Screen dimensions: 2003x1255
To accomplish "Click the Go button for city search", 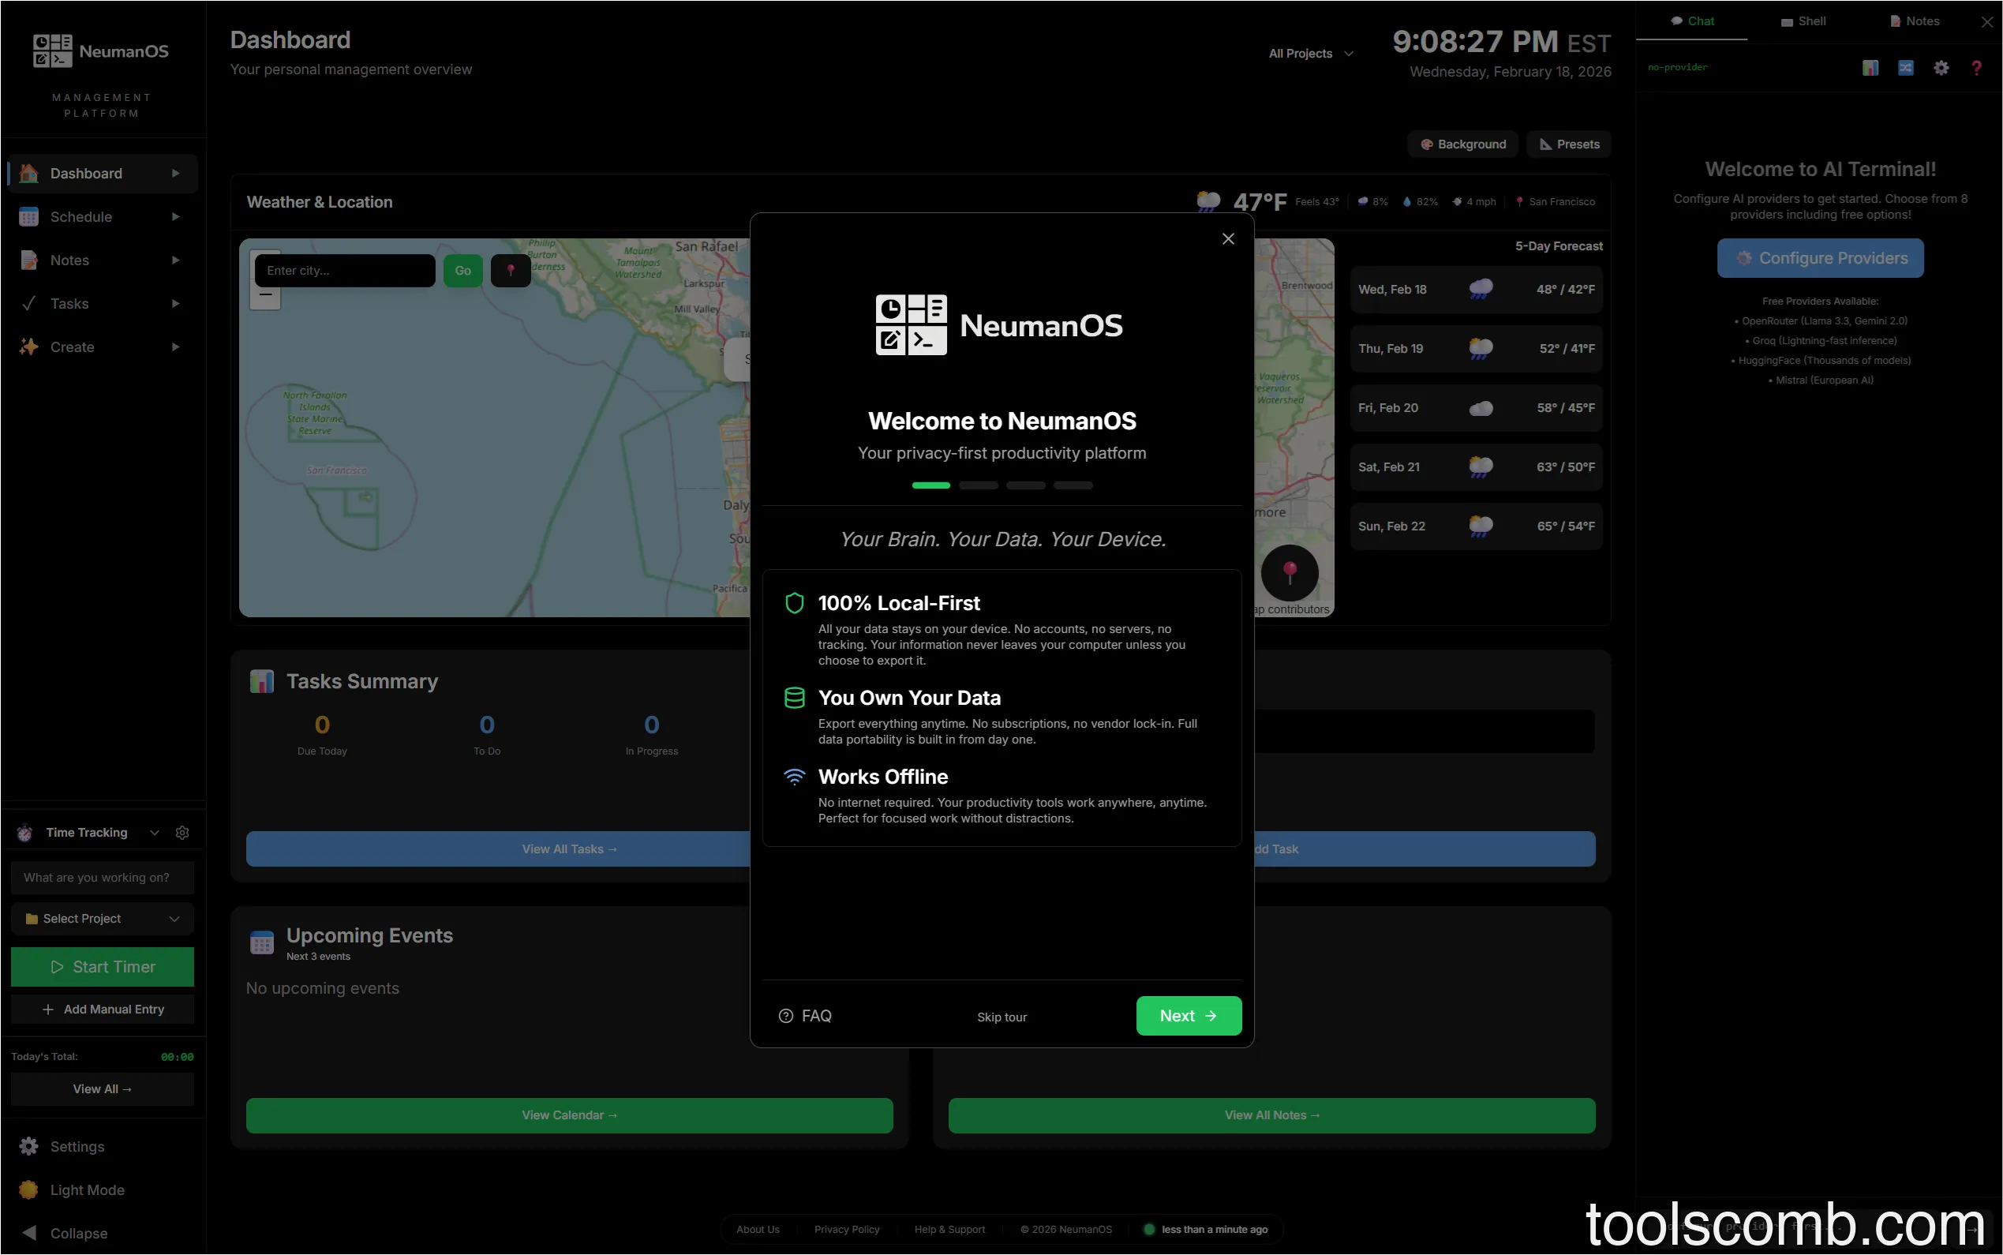I will pos(463,271).
